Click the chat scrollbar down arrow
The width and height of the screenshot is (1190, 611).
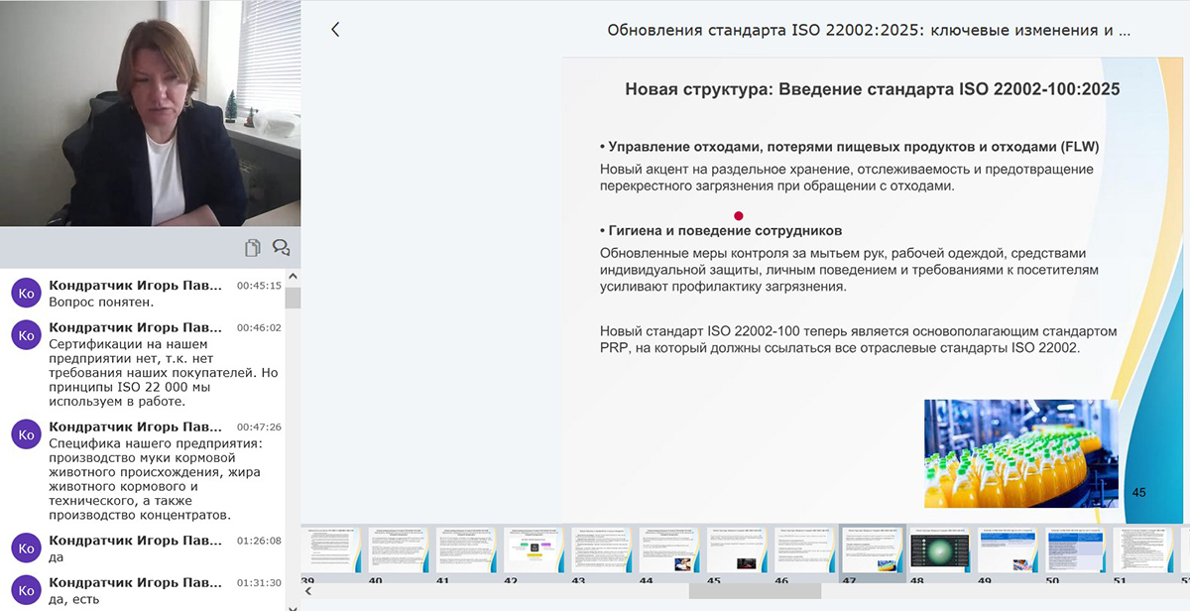pos(293,603)
